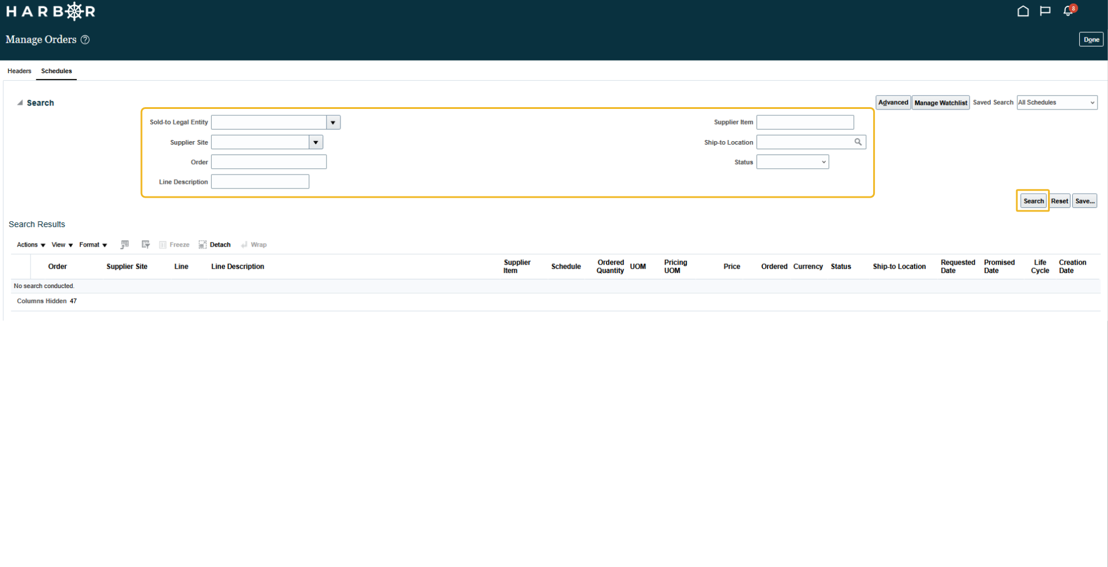Open the Status dropdown
The height and width of the screenshot is (567, 1108).
[x=792, y=162]
